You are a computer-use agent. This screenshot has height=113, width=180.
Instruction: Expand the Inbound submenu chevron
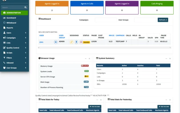click(x=26, y=63)
